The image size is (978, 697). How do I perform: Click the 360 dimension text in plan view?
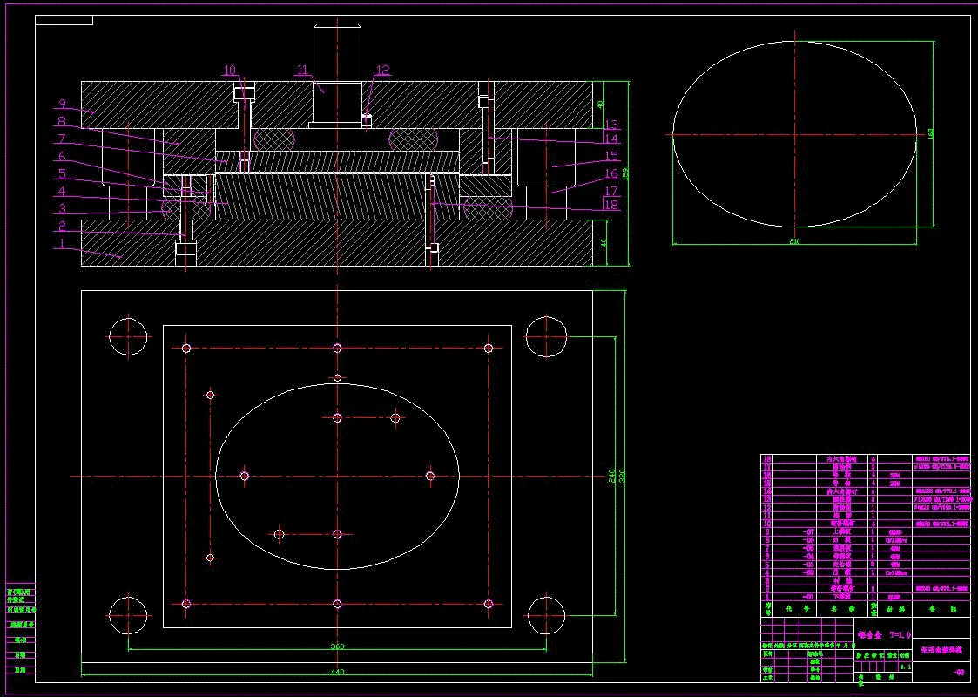click(x=337, y=646)
